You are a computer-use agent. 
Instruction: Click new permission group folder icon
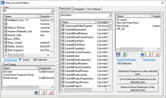(143, 54)
